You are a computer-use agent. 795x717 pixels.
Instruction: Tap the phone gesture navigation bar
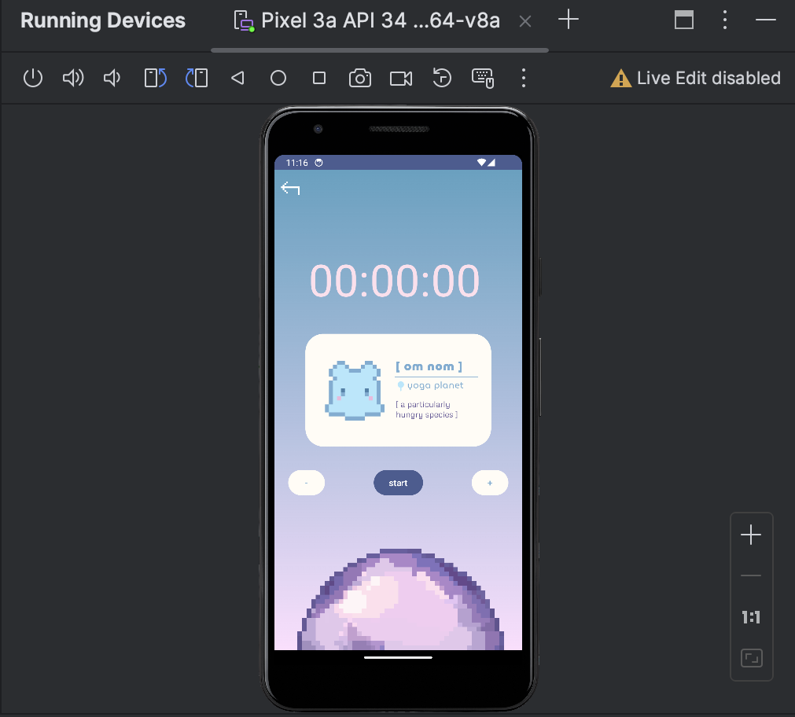(398, 658)
